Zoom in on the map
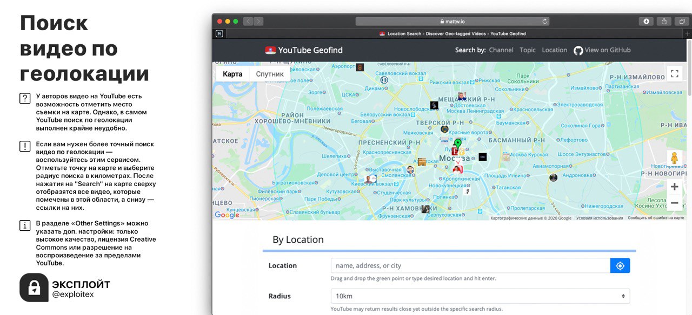Screen dimensions: 692x315 [x=674, y=187]
